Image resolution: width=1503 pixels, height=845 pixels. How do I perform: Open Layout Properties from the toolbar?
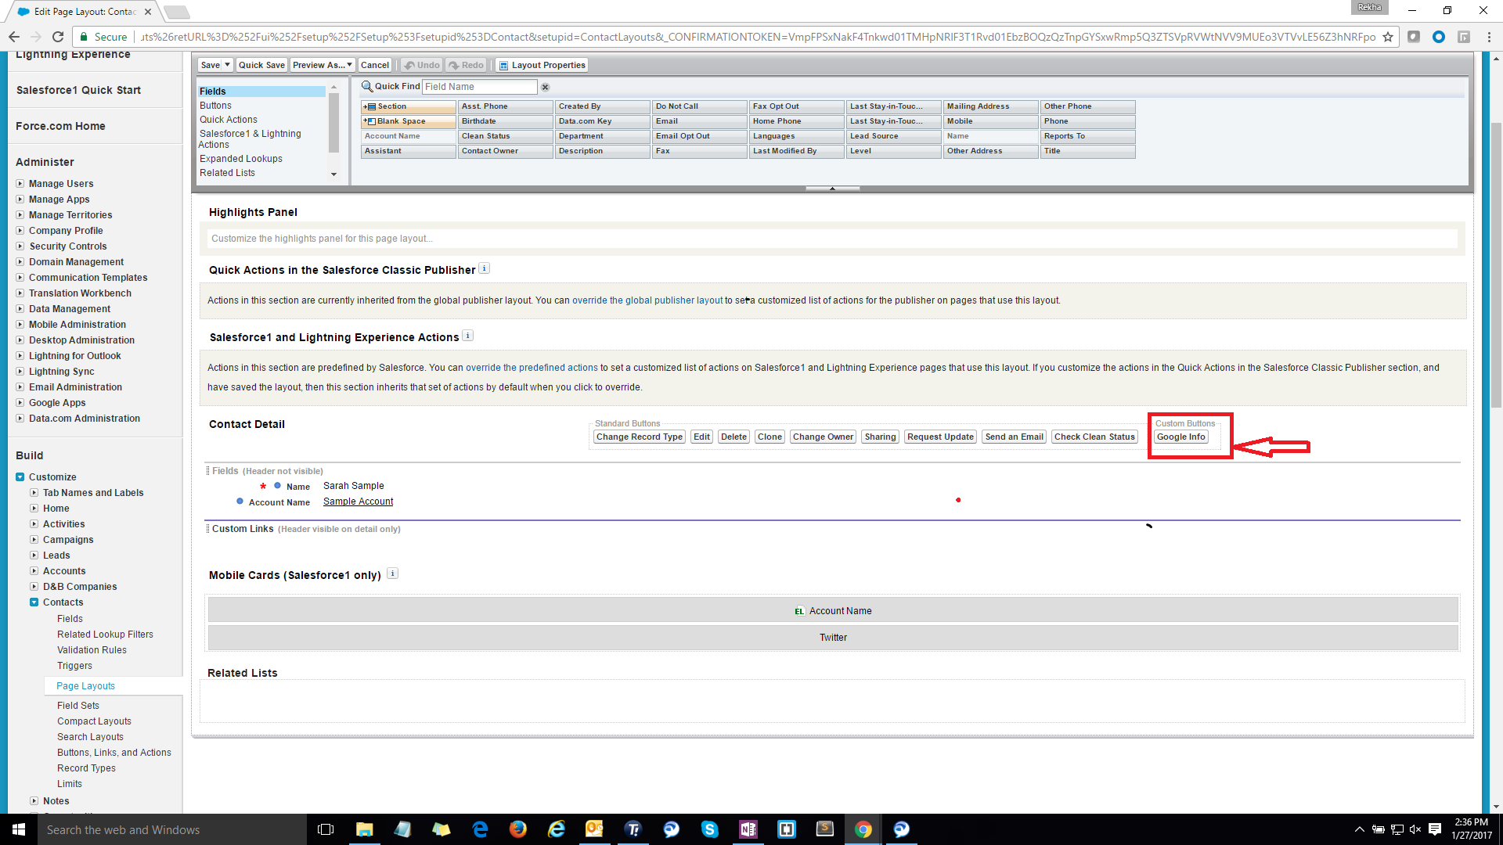coord(542,65)
